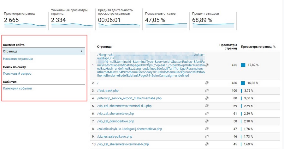Image resolution: width=284 pixels, height=149 pixels.
Task: Expand the Страница menu arrow
Action: (82, 51)
